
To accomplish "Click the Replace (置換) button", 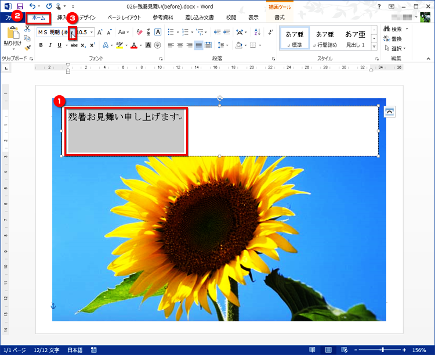I will (393, 39).
